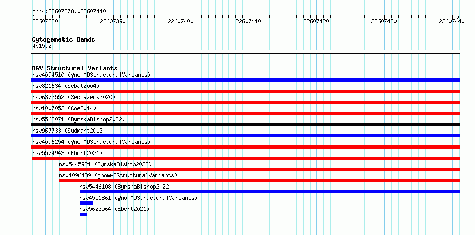Select the blue bar under nsv4094510
The image size is (475, 235).
pos(246,80)
